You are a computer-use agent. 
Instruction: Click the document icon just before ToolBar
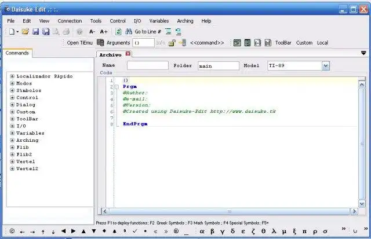click(268, 43)
